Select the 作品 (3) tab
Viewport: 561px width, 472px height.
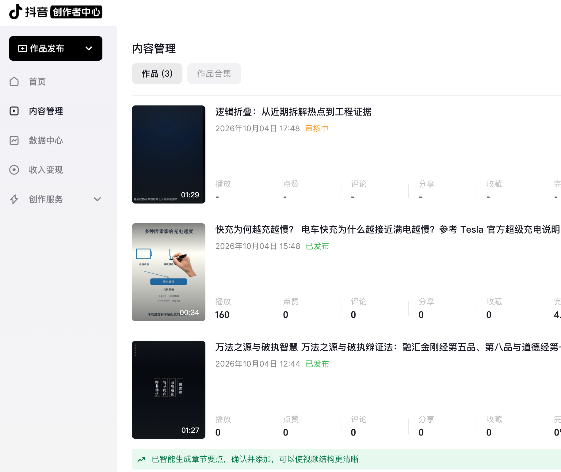[x=157, y=74]
